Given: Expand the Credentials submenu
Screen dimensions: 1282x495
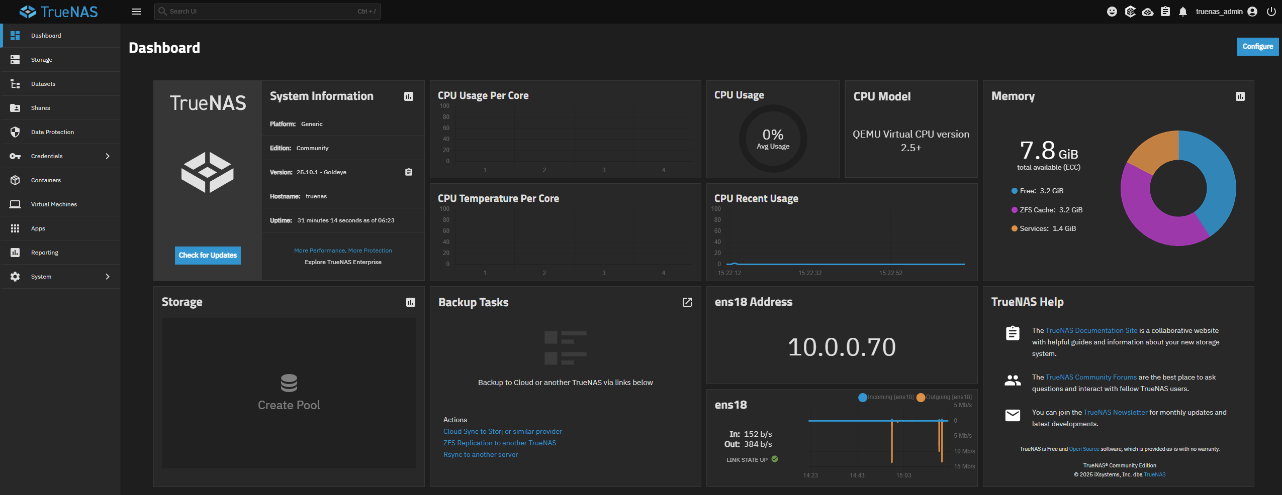Looking at the screenshot, I should [107, 156].
